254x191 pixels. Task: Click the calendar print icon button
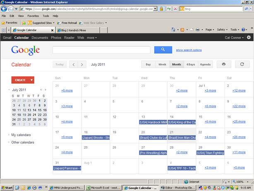[224, 64]
